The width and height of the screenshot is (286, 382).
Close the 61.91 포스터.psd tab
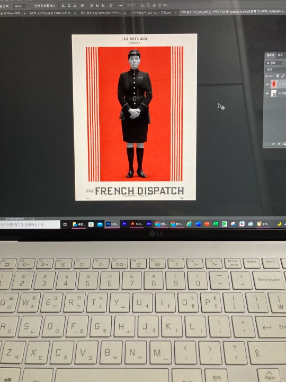[x=75, y=13]
